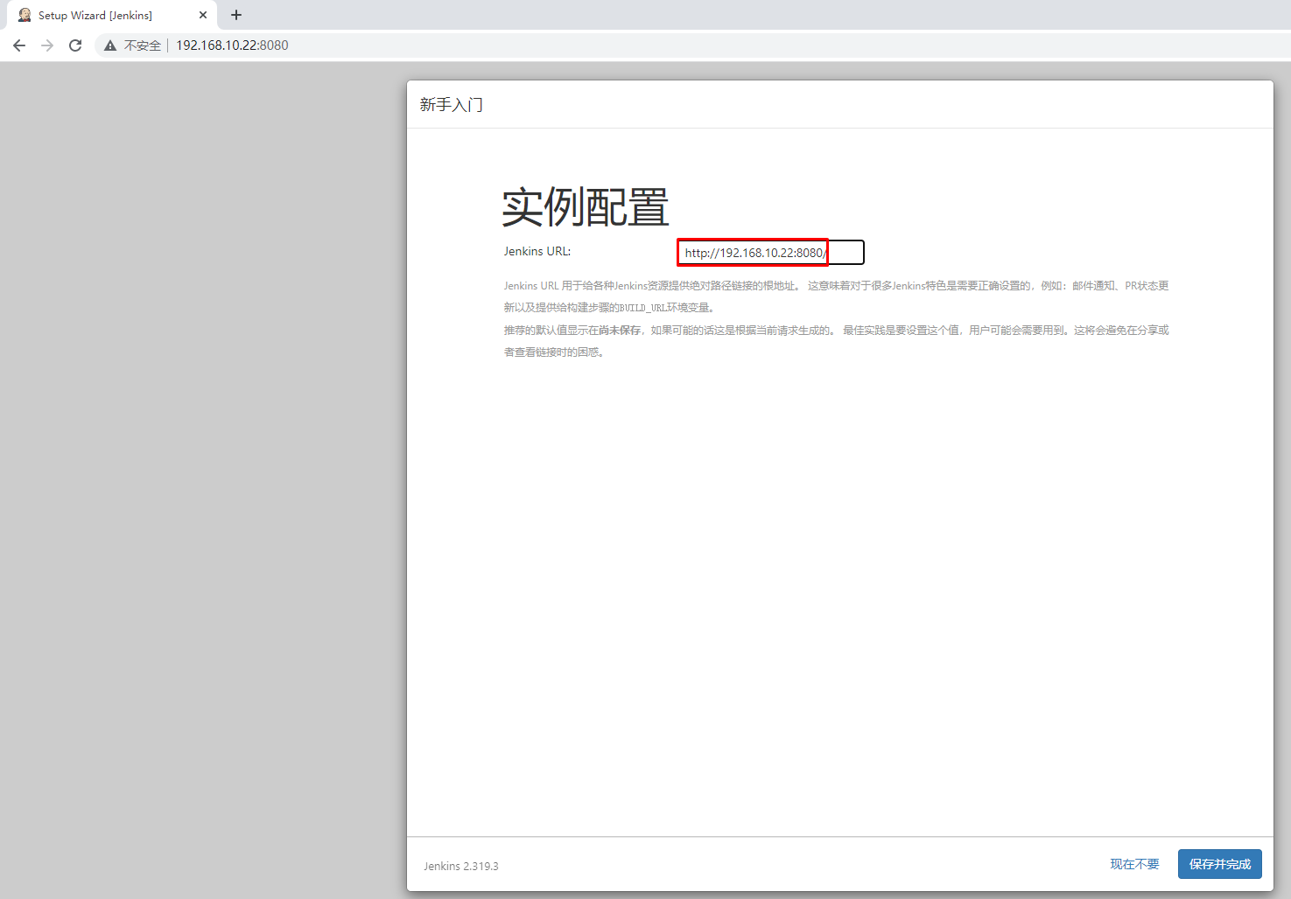Image resolution: width=1291 pixels, height=899 pixels.
Task: Click the bold 尚未保存 text
Action: coord(620,330)
